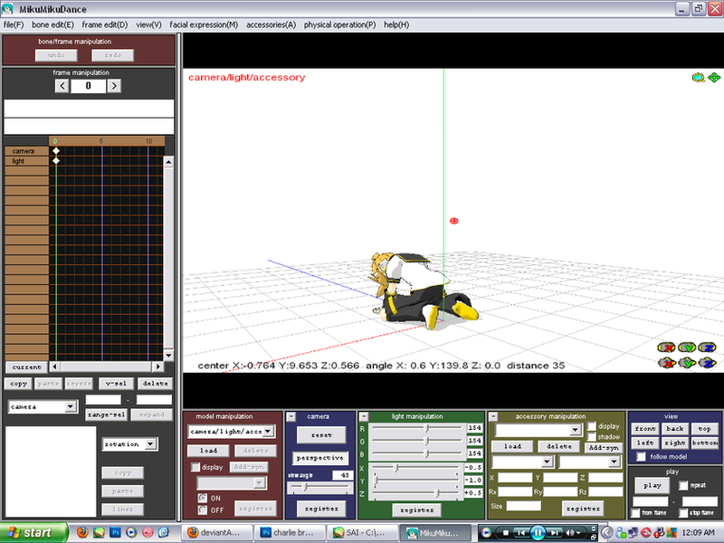Skip to previous track in media toolbar
724x543 pixels.
pos(521,532)
